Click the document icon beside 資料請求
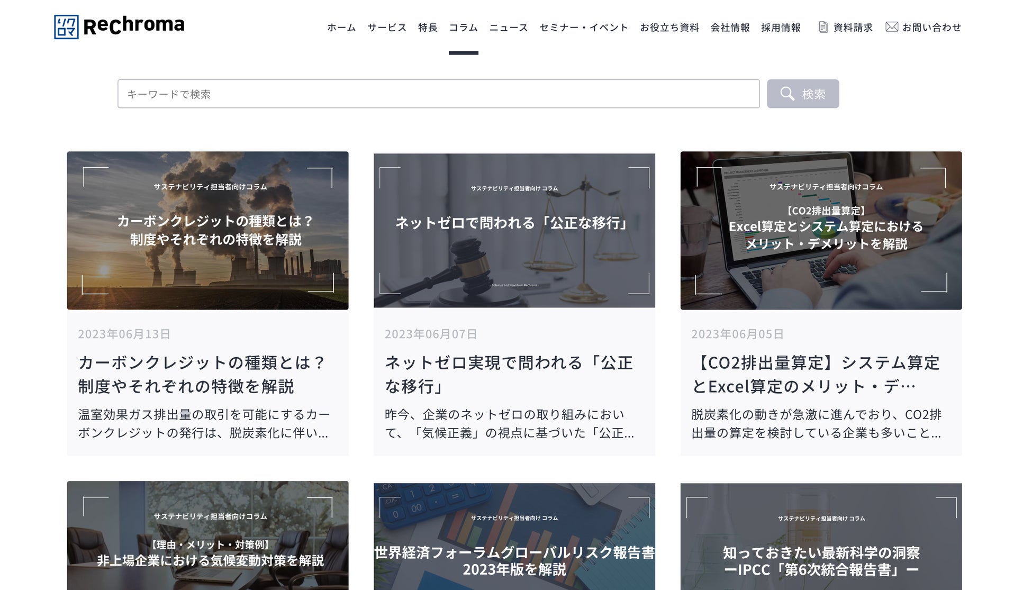The image size is (1032, 590). (x=823, y=27)
